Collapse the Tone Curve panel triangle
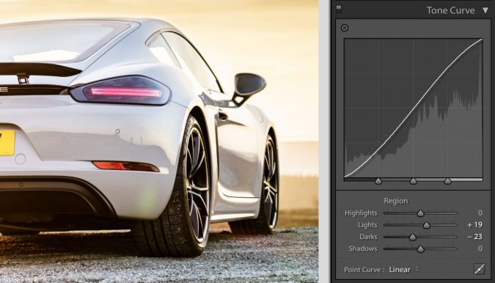 click(485, 10)
